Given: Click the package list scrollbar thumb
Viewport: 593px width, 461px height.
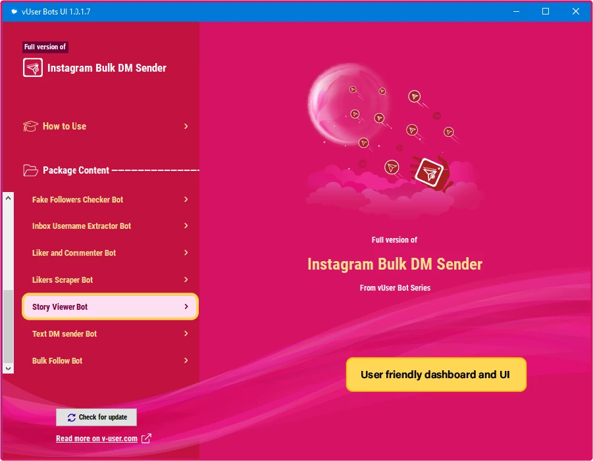Looking at the screenshot, I should click(x=9, y=326).
